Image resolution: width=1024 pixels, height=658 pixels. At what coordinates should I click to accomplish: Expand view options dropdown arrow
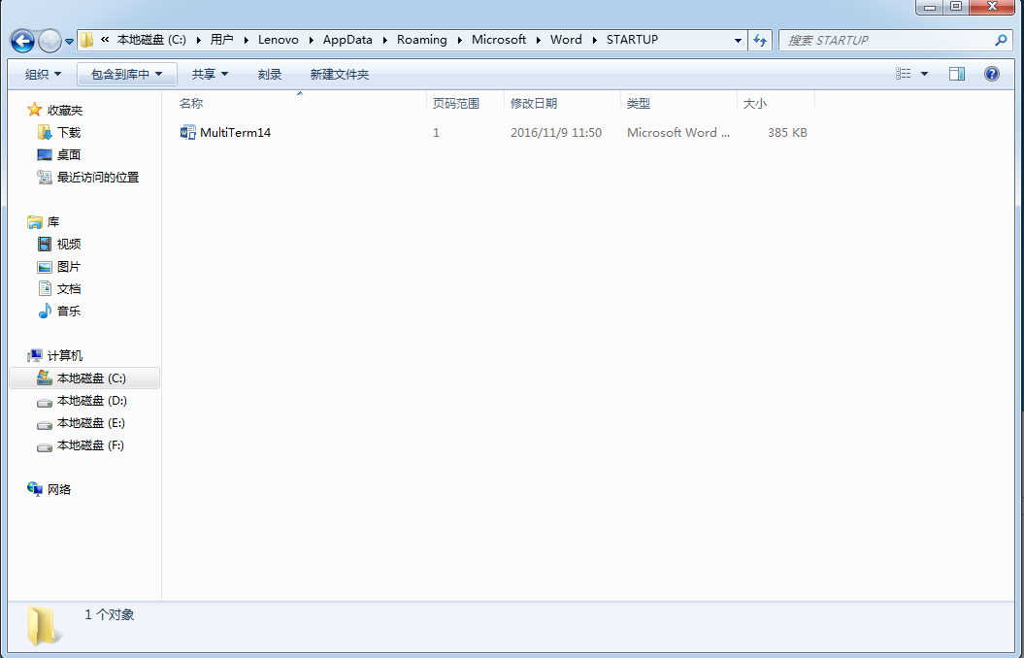tap(924, 74)
